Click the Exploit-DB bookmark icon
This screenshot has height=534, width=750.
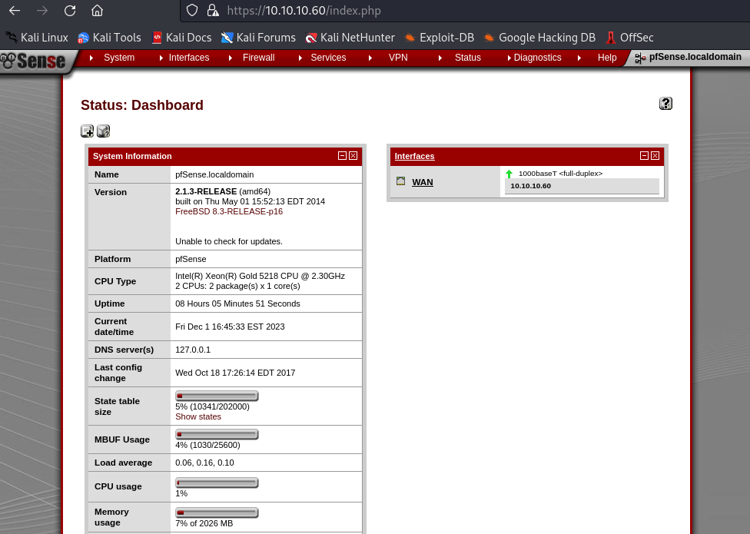410,37
